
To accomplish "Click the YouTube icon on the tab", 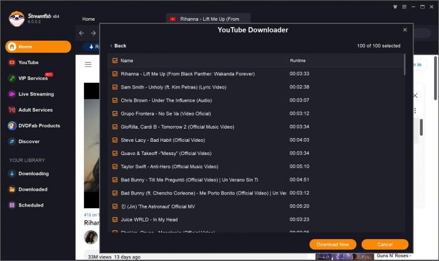I will pyautogui.click(x=172, y=19).
